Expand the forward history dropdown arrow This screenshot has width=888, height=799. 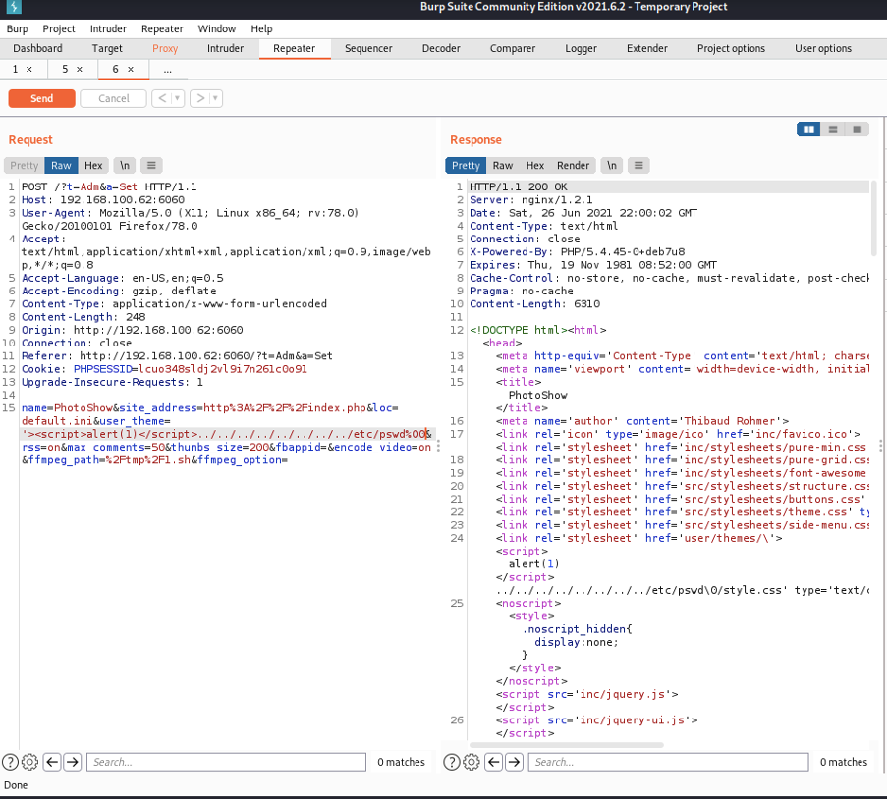coord(215,98)
